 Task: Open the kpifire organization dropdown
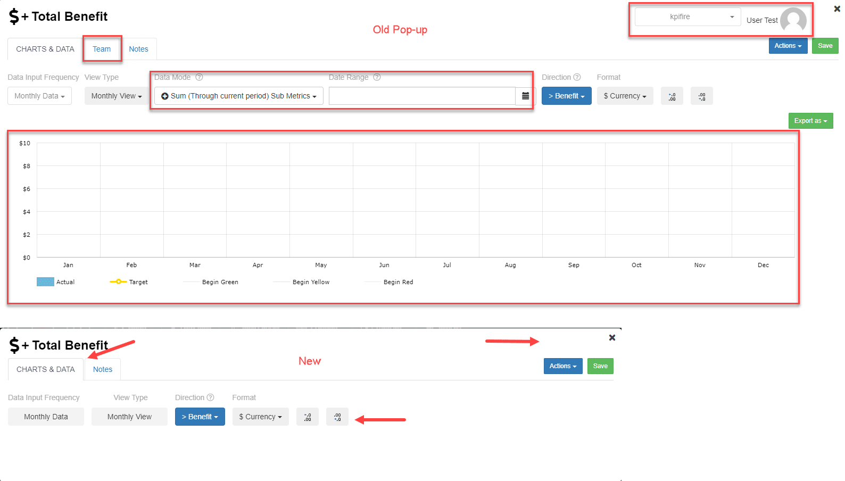[687, 17]
